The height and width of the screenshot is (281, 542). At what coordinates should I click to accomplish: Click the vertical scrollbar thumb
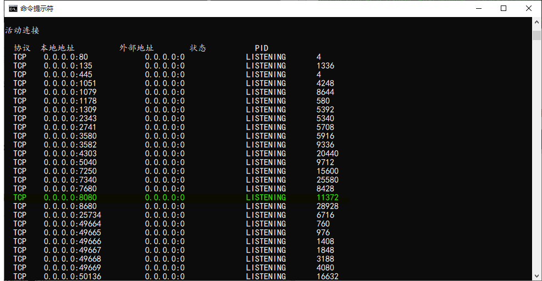coord(537,35)
